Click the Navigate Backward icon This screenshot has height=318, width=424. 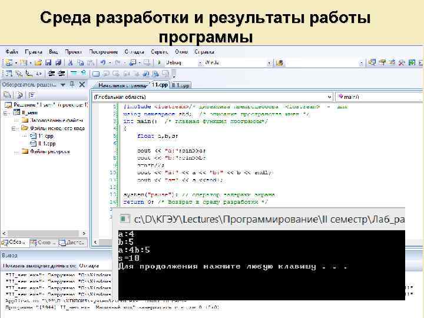point(132,63)
